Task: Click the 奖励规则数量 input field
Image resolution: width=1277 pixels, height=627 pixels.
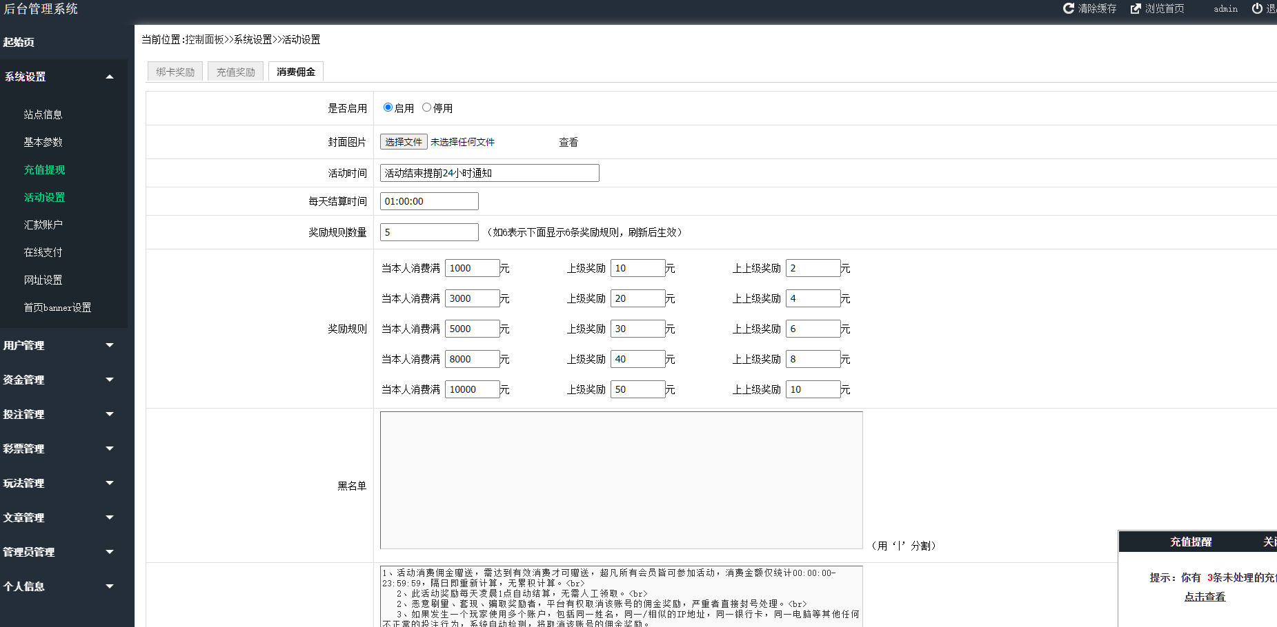Action: click(429, 232)
